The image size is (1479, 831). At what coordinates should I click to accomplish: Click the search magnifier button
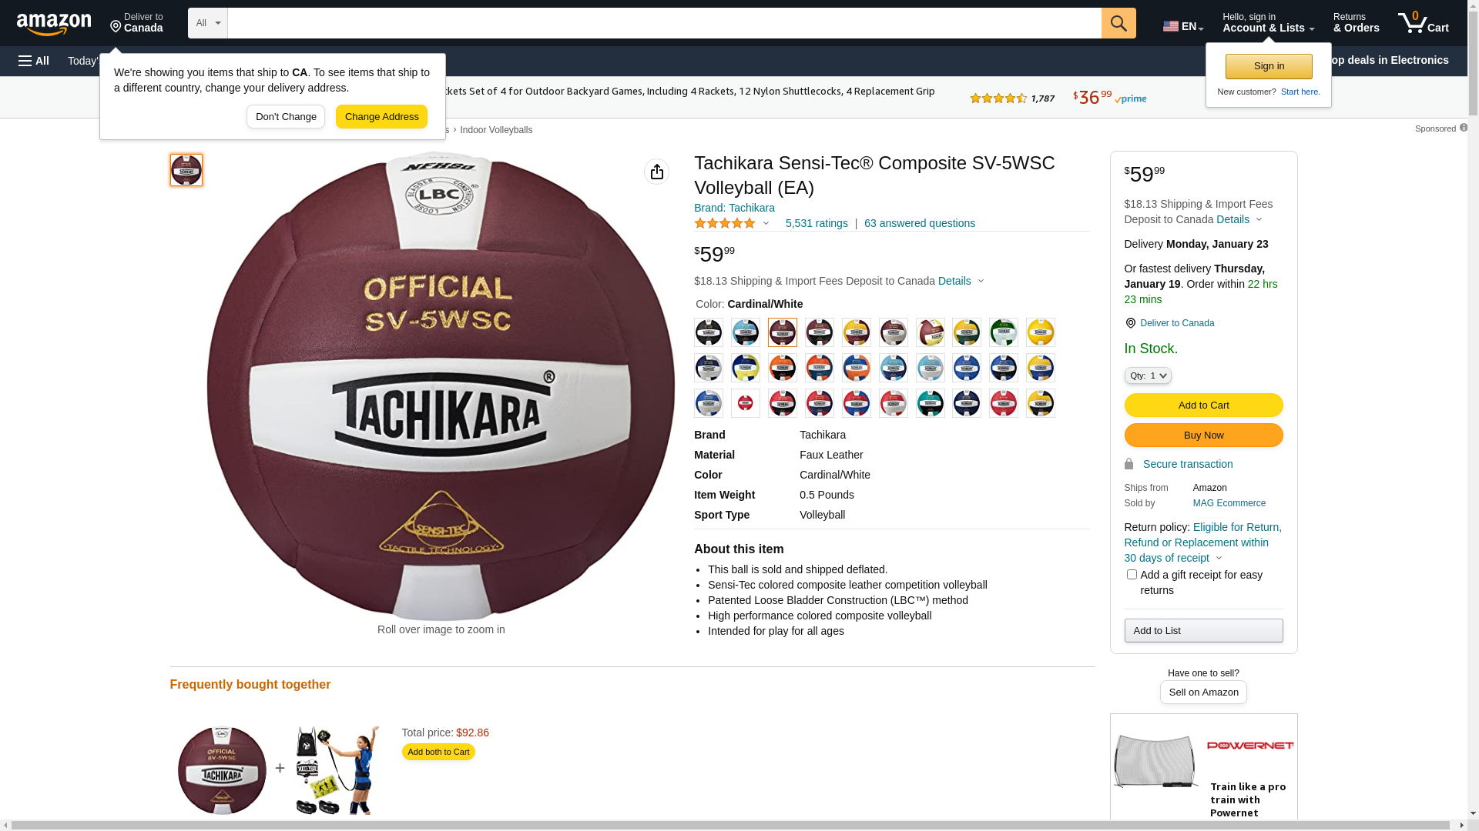[x=1118, y=23]
